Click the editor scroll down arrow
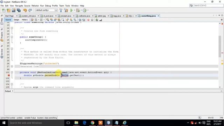 pos(220,87)
